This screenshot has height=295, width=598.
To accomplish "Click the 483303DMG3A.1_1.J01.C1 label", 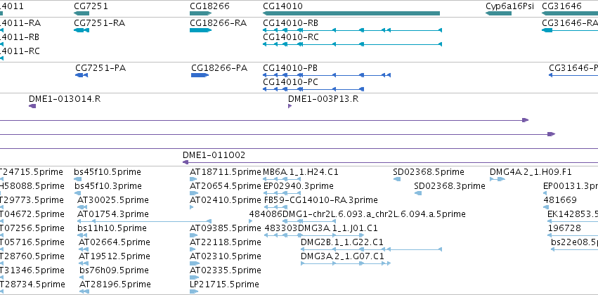I will pos(321,228).
